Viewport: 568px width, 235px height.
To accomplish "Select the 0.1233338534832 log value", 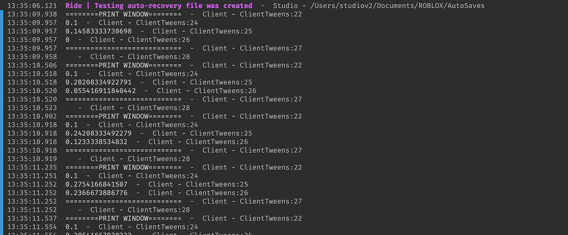I will (97, 142).
